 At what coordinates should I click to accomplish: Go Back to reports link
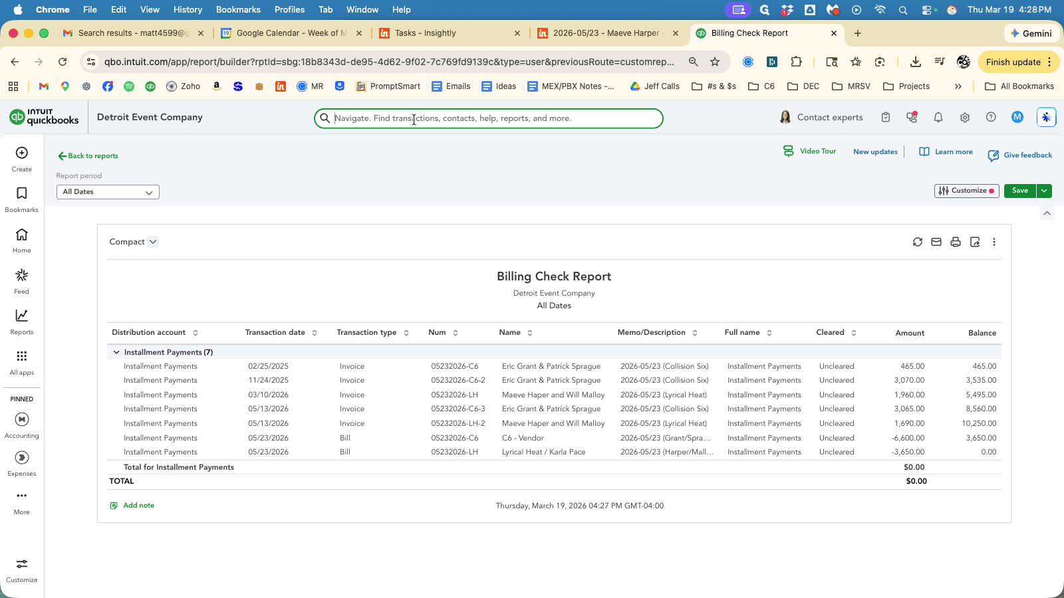pos(88,156)
